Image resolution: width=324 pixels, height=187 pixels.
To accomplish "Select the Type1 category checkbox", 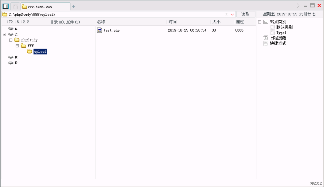I will [x=272, y=32].
